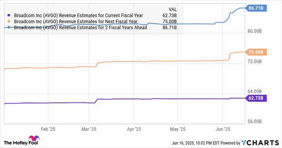Click the Motley Fool jester hat icon
This screenshot has height=148, width=282.
(34, 139)
